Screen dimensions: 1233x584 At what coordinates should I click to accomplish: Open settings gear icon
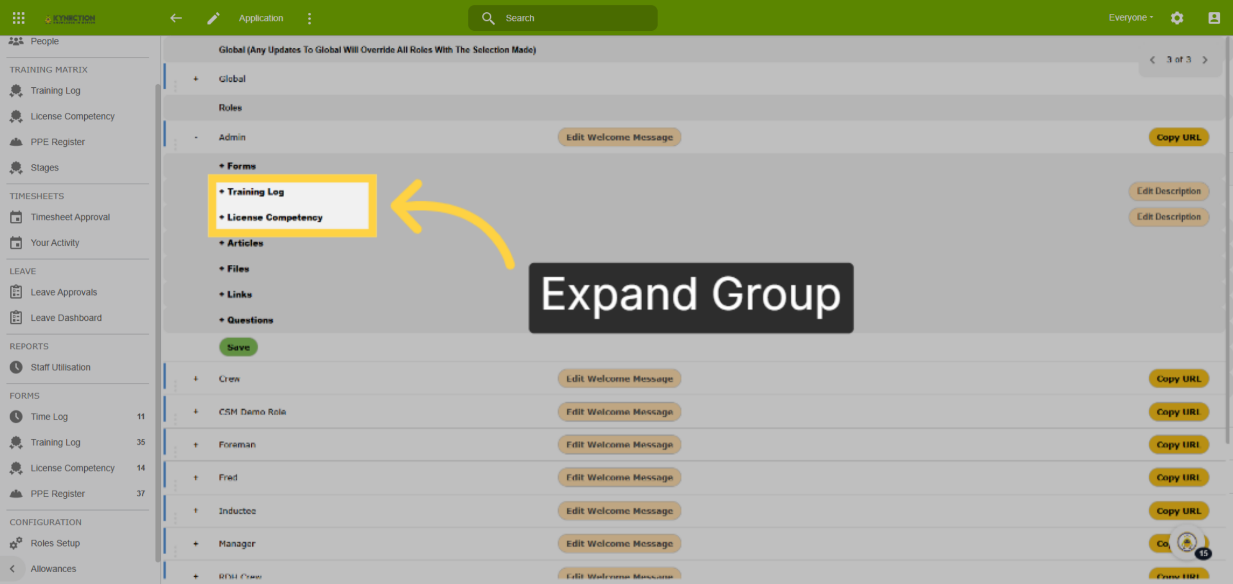tap(1177, 18)
